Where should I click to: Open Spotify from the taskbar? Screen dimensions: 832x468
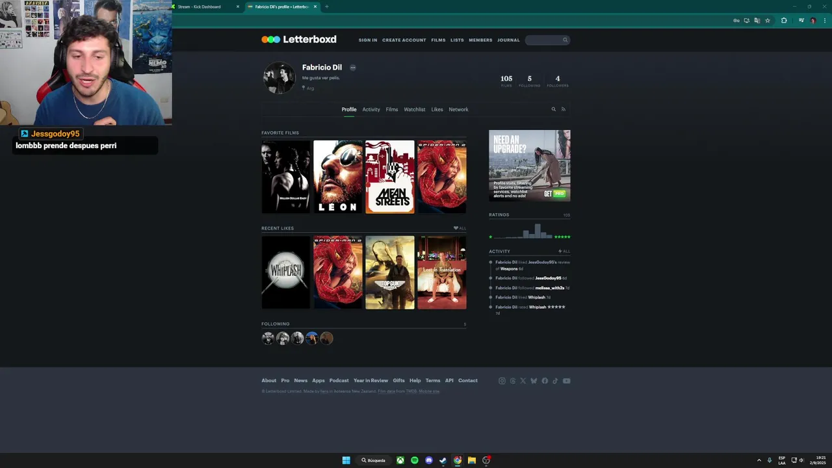pyautogui.click(x=415, y=460)
